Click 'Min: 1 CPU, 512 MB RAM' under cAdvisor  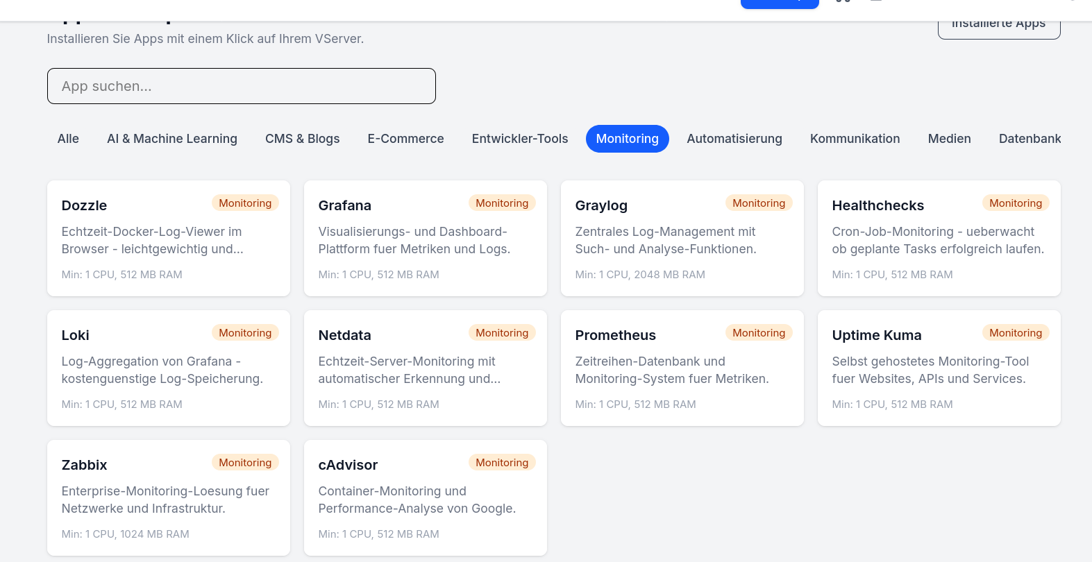coord(379,534)
